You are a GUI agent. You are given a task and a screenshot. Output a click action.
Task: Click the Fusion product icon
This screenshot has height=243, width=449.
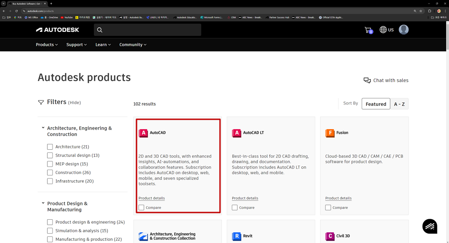[x=330, y=133]
